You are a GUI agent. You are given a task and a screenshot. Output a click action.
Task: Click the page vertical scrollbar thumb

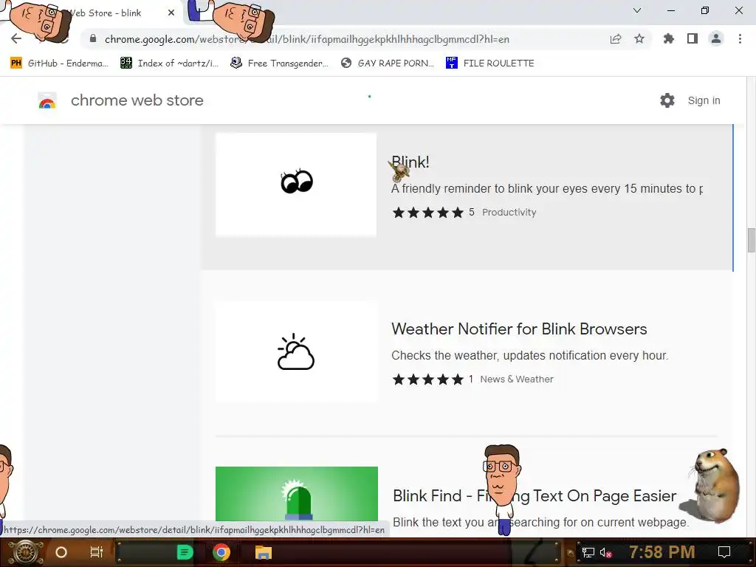tap(751, 240)
